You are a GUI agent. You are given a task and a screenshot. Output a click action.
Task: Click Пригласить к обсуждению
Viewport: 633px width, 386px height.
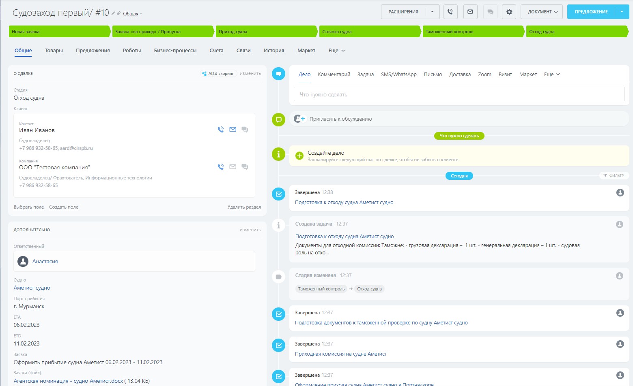tap(341, 119)
